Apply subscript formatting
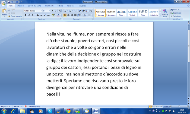Screen dimensions: 190x114 pos(41,15)
